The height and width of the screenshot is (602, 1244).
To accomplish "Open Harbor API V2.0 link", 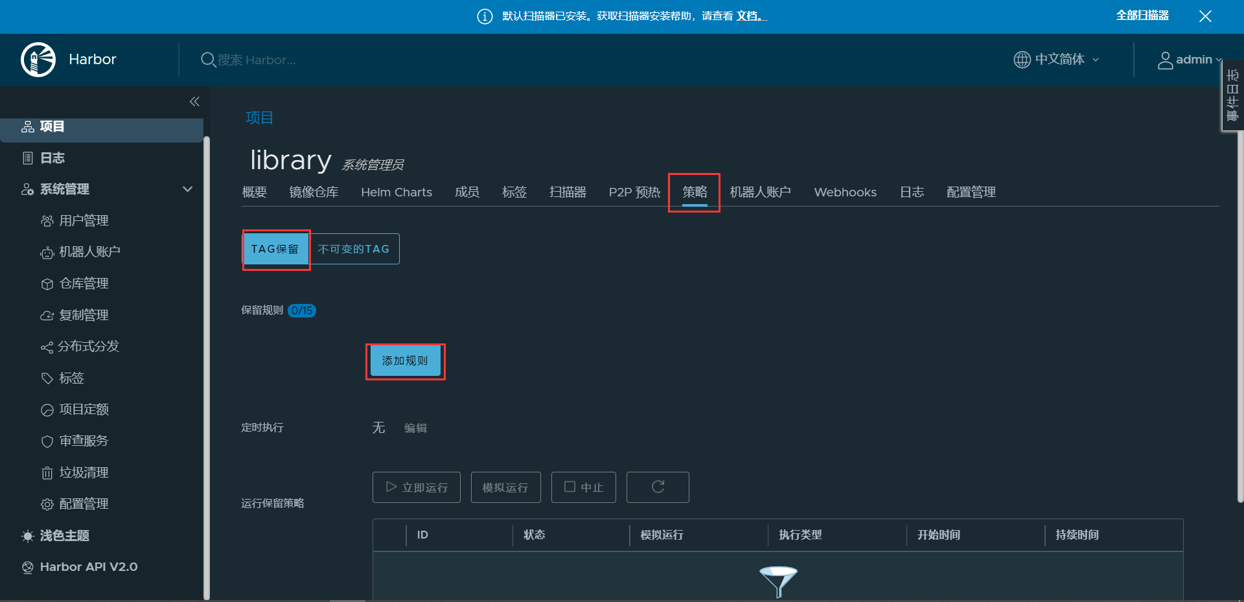I will pyautogui.click(x=89, y=567).
